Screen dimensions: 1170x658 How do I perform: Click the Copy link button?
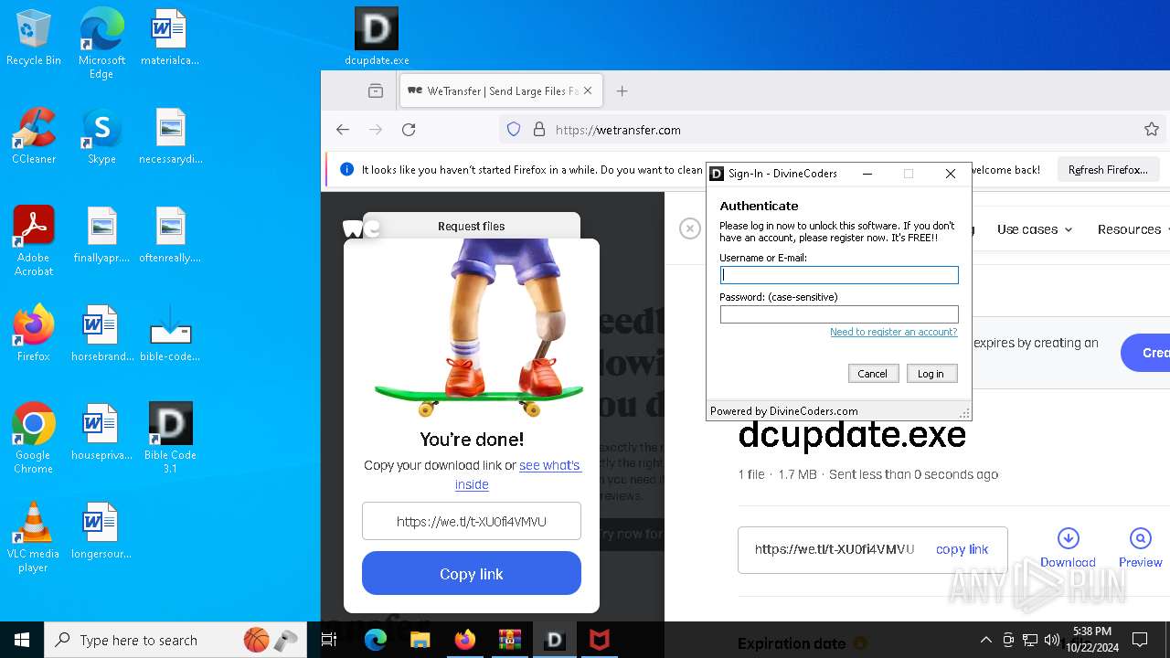pyautogui.click(x=472, y=574)
